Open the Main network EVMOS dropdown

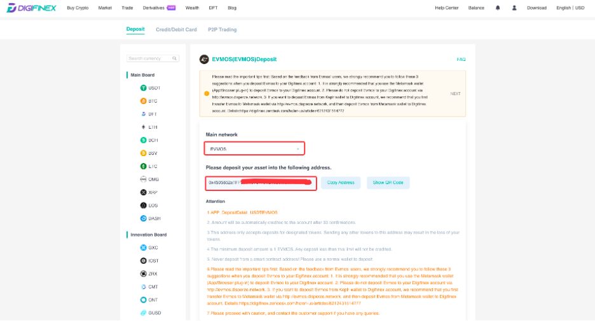click(254, 149)
